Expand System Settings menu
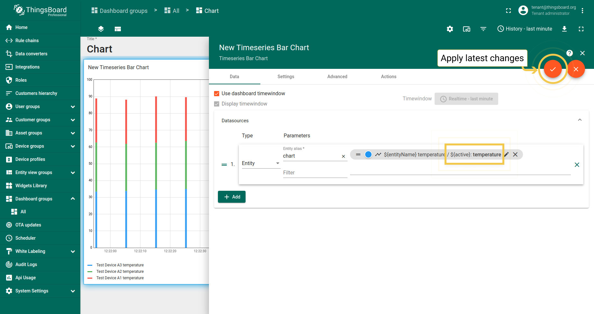The height and width of the screenshot is (314, 594). (x=40, y=291)
